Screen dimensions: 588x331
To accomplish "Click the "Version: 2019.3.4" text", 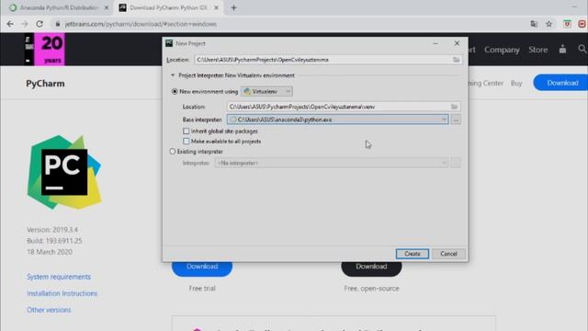I will tap(52, 230).
